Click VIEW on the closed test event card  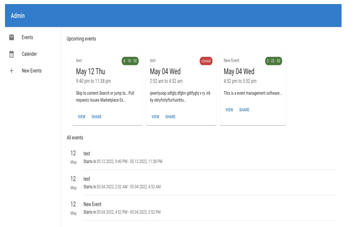155,117
